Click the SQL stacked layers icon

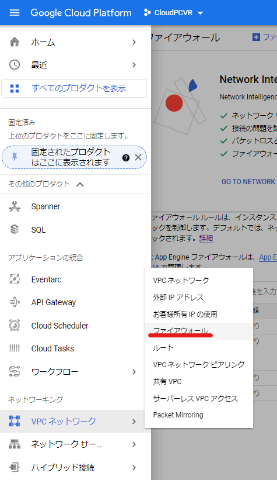pyautogui.click(x=15, y=229)
